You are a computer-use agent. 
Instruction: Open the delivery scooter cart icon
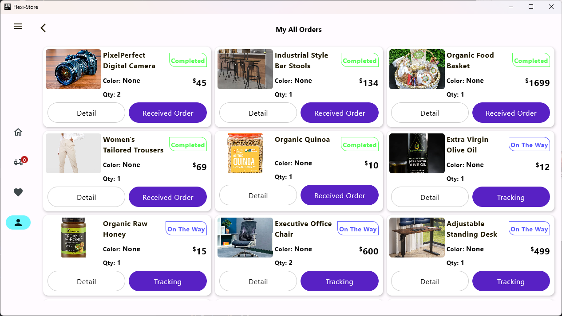pos(18,162)
